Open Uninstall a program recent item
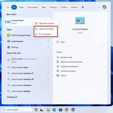113x113 pixels. (x=68, y=71)
